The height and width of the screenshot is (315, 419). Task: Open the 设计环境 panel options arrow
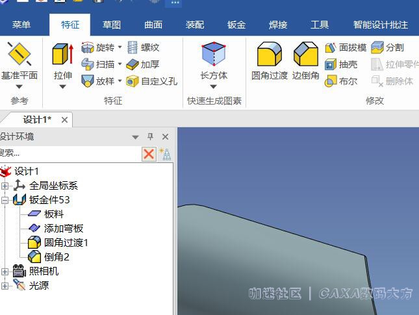pyautogui.click(x=136, y=137)
